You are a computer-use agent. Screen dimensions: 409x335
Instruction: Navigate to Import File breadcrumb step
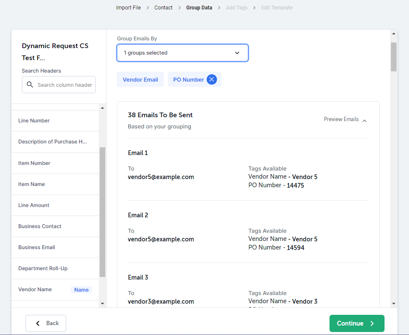[128, 8]
